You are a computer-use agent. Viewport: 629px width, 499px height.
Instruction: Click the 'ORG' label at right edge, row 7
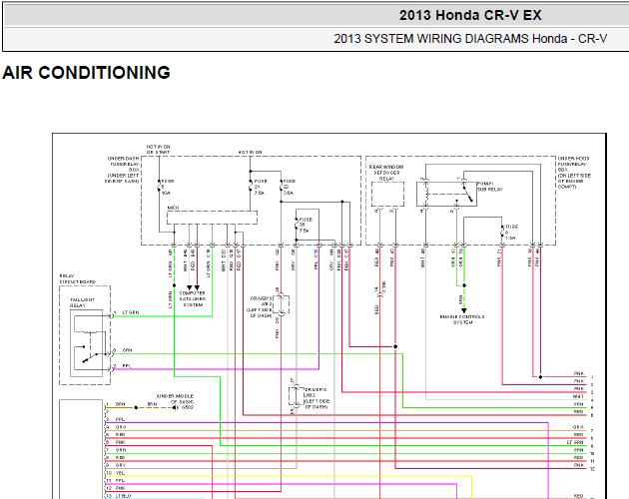578,427
